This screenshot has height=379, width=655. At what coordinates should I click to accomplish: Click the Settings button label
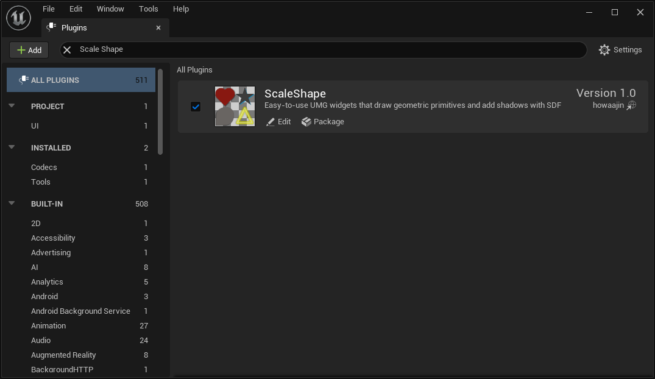click(628, 50)
